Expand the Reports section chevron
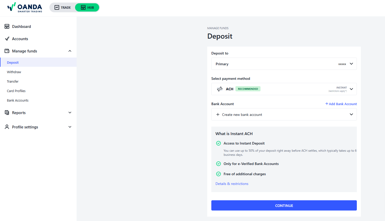Screen dimensions: 385x221 coord(70,113)
